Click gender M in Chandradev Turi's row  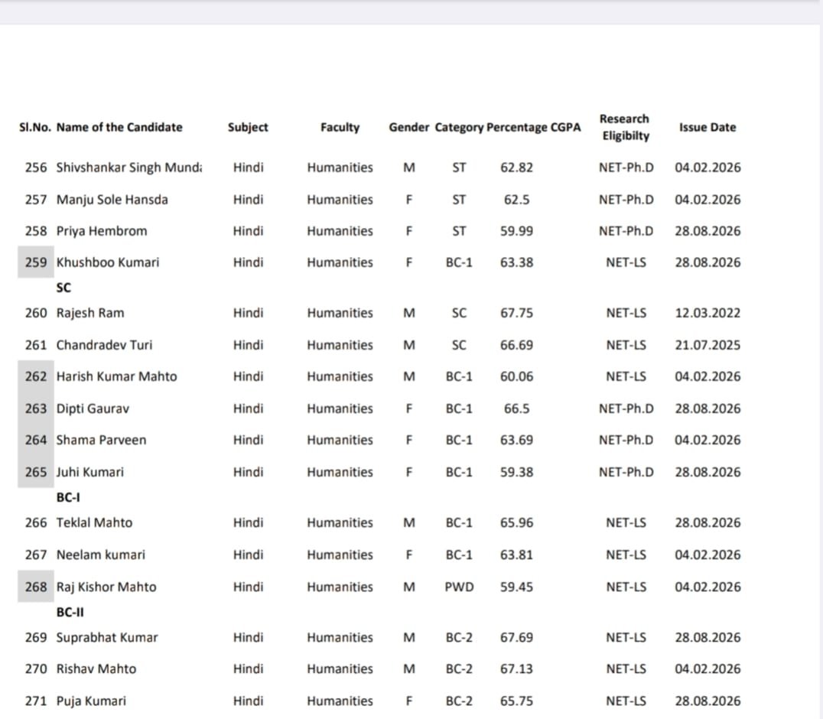tap(409, 345)
